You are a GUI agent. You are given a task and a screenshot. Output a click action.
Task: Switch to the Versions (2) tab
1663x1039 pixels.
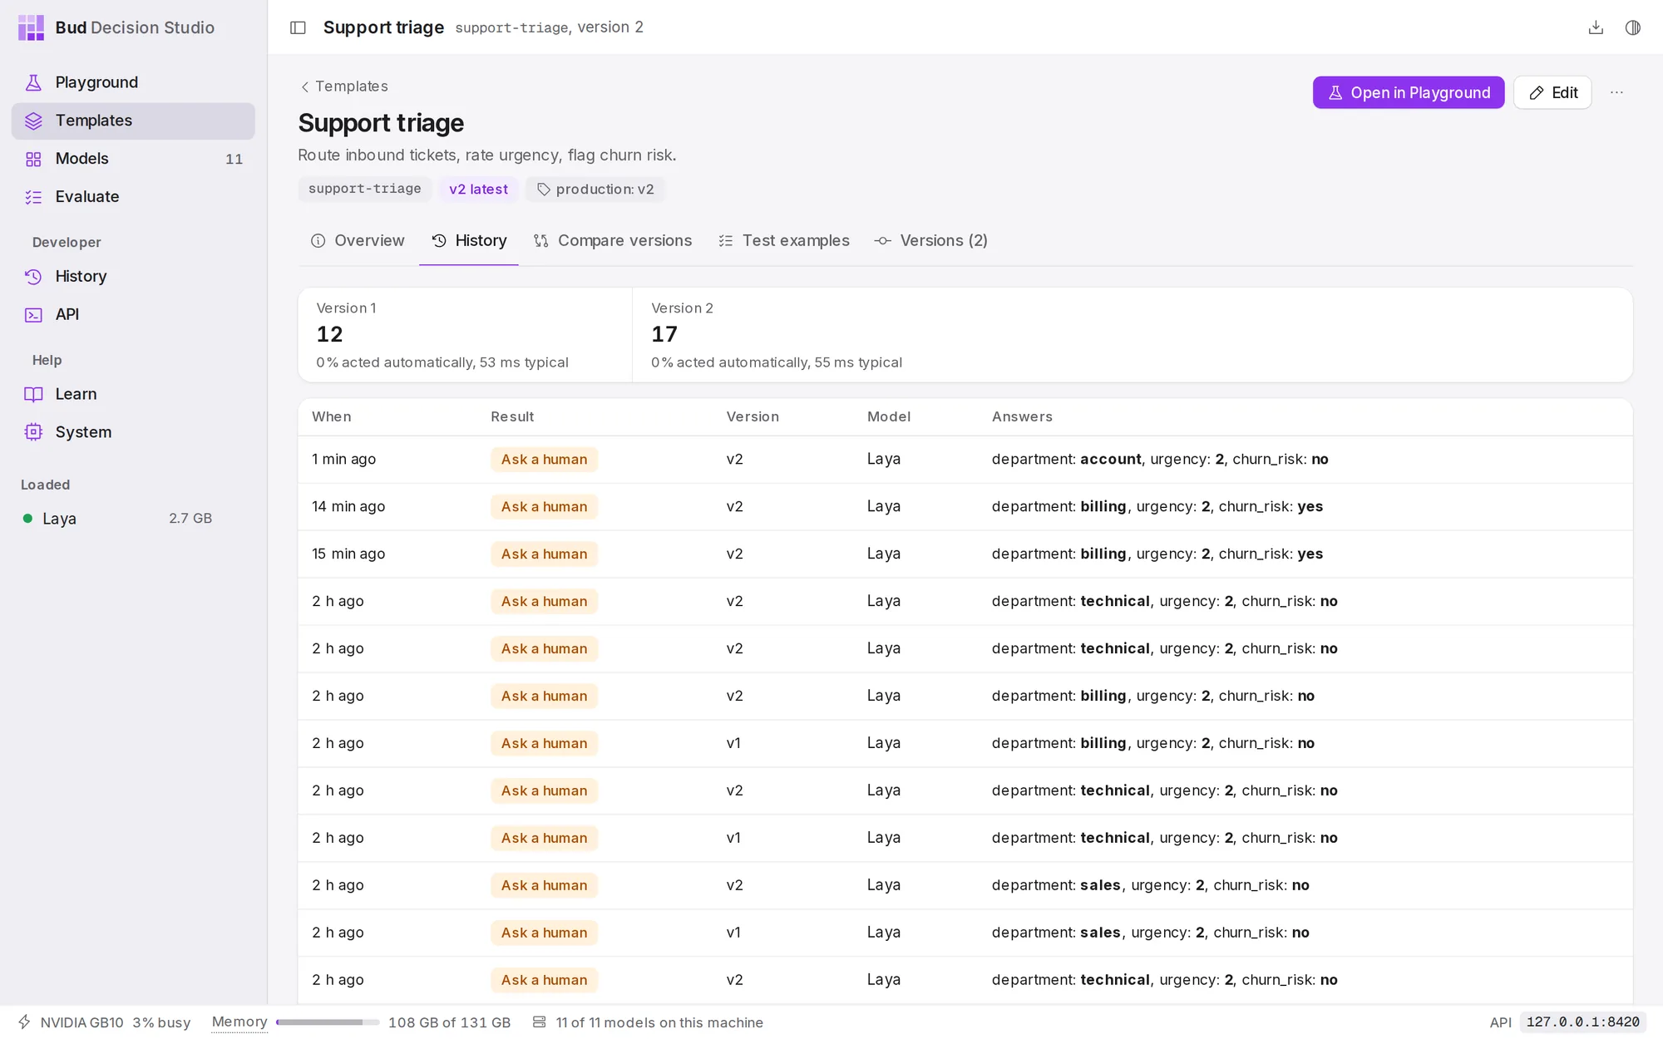pos(930,240)
